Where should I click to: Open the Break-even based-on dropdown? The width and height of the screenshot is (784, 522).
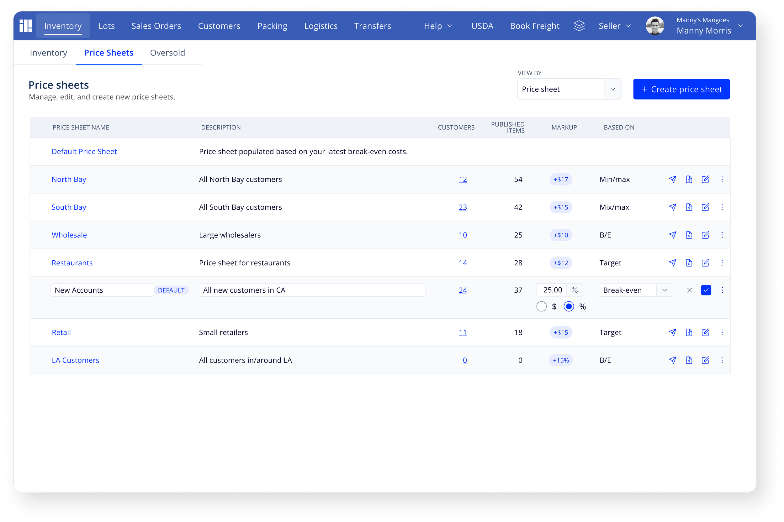[665, 290]
